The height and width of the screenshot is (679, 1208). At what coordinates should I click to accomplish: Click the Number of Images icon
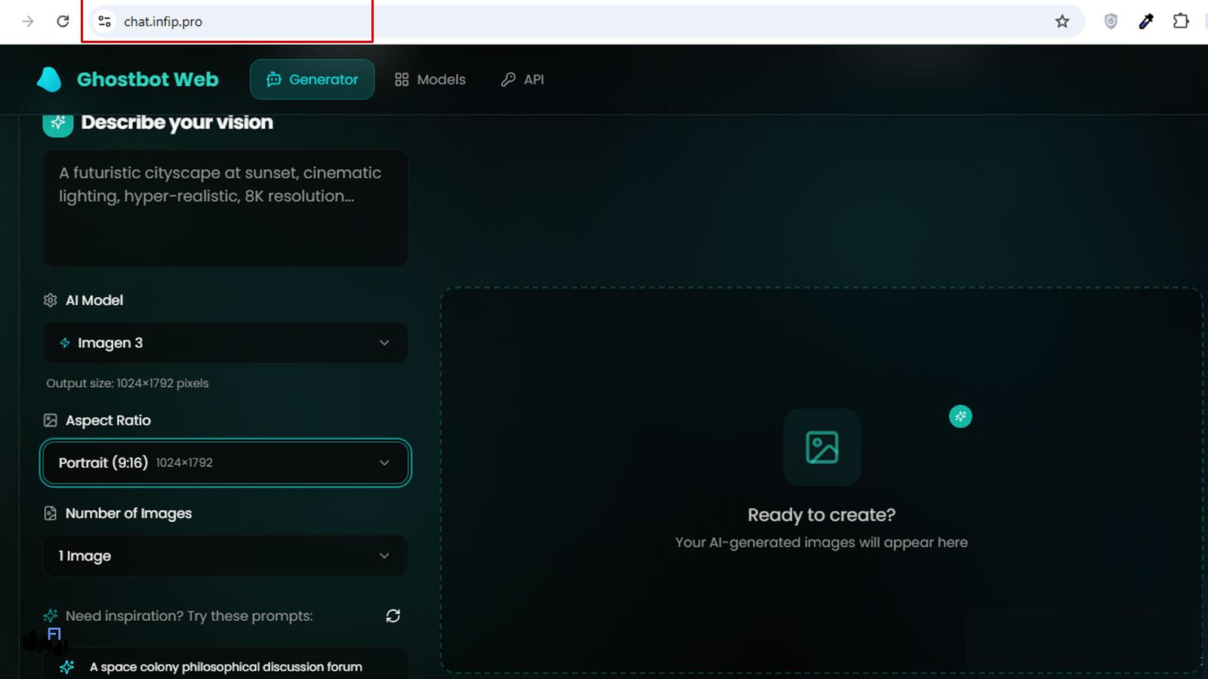[x=50, y=513]
